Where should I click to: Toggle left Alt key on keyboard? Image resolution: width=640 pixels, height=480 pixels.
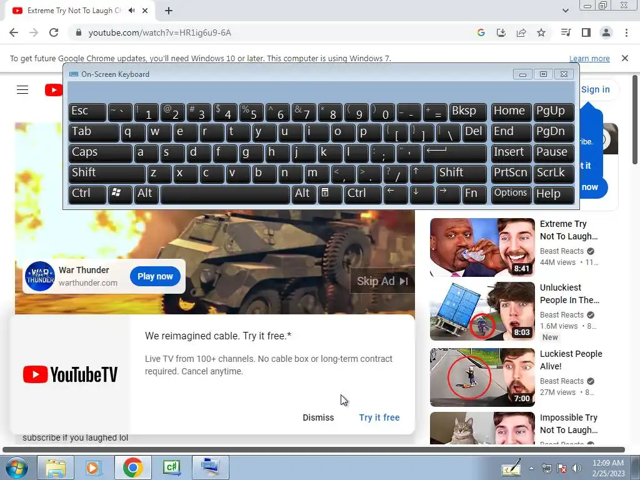coord(146,195)
